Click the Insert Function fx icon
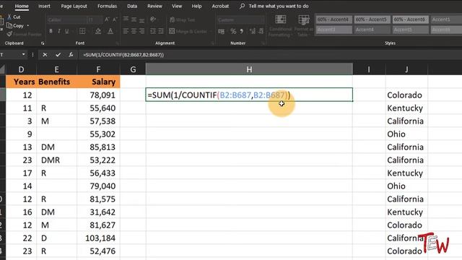This screenshot has width=462, height=260. tap(71, 55)
